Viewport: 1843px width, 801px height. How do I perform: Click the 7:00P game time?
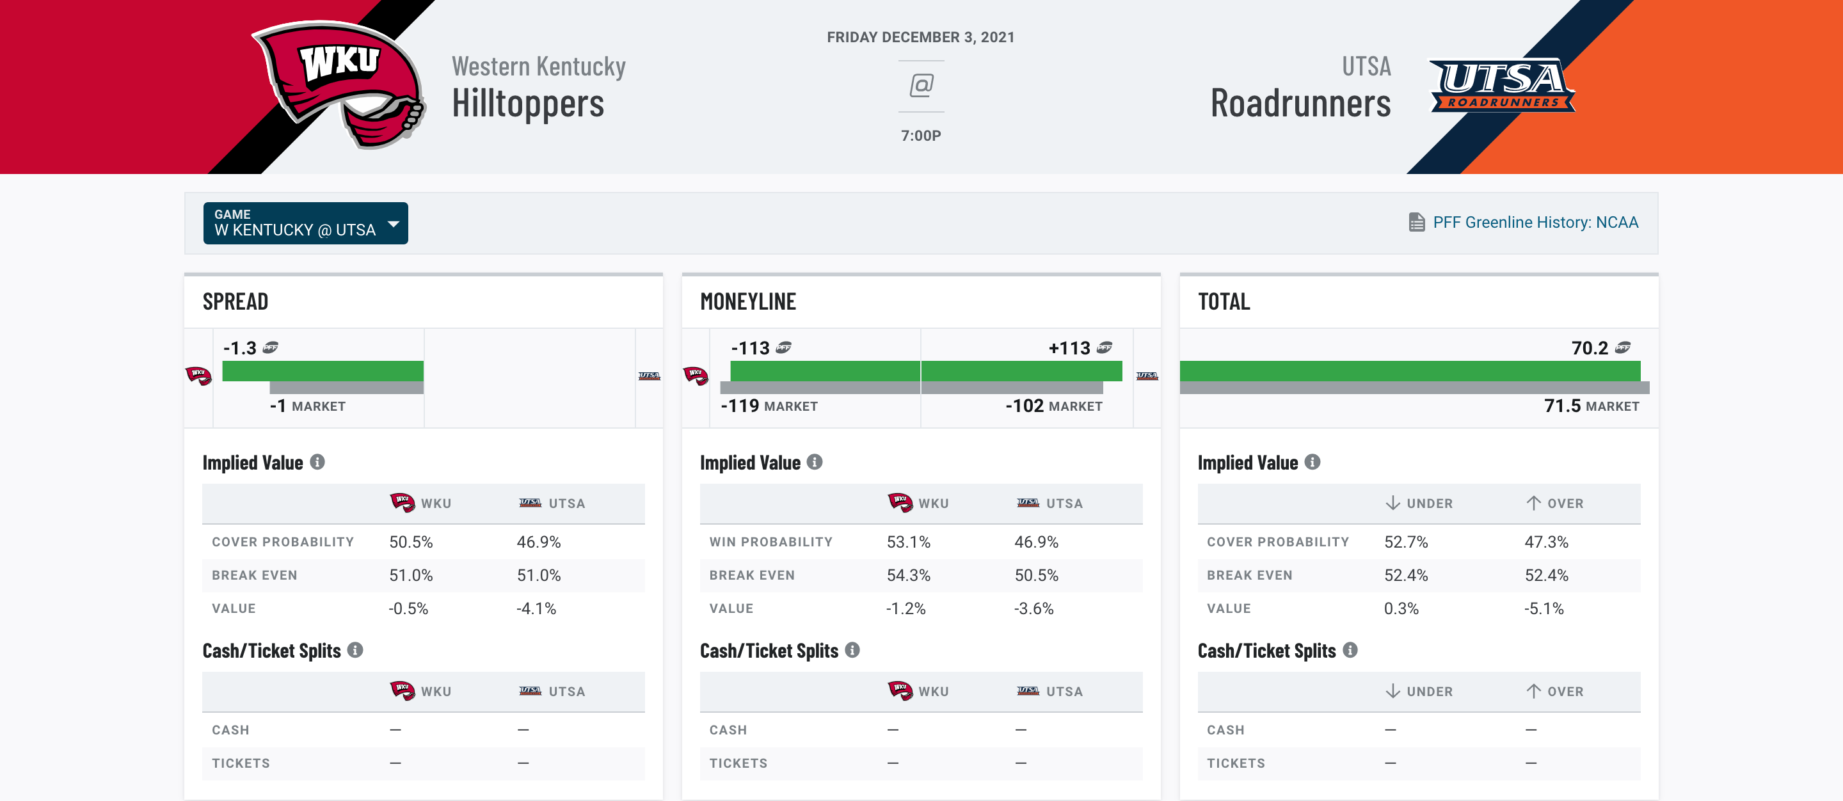coord(921,136)
